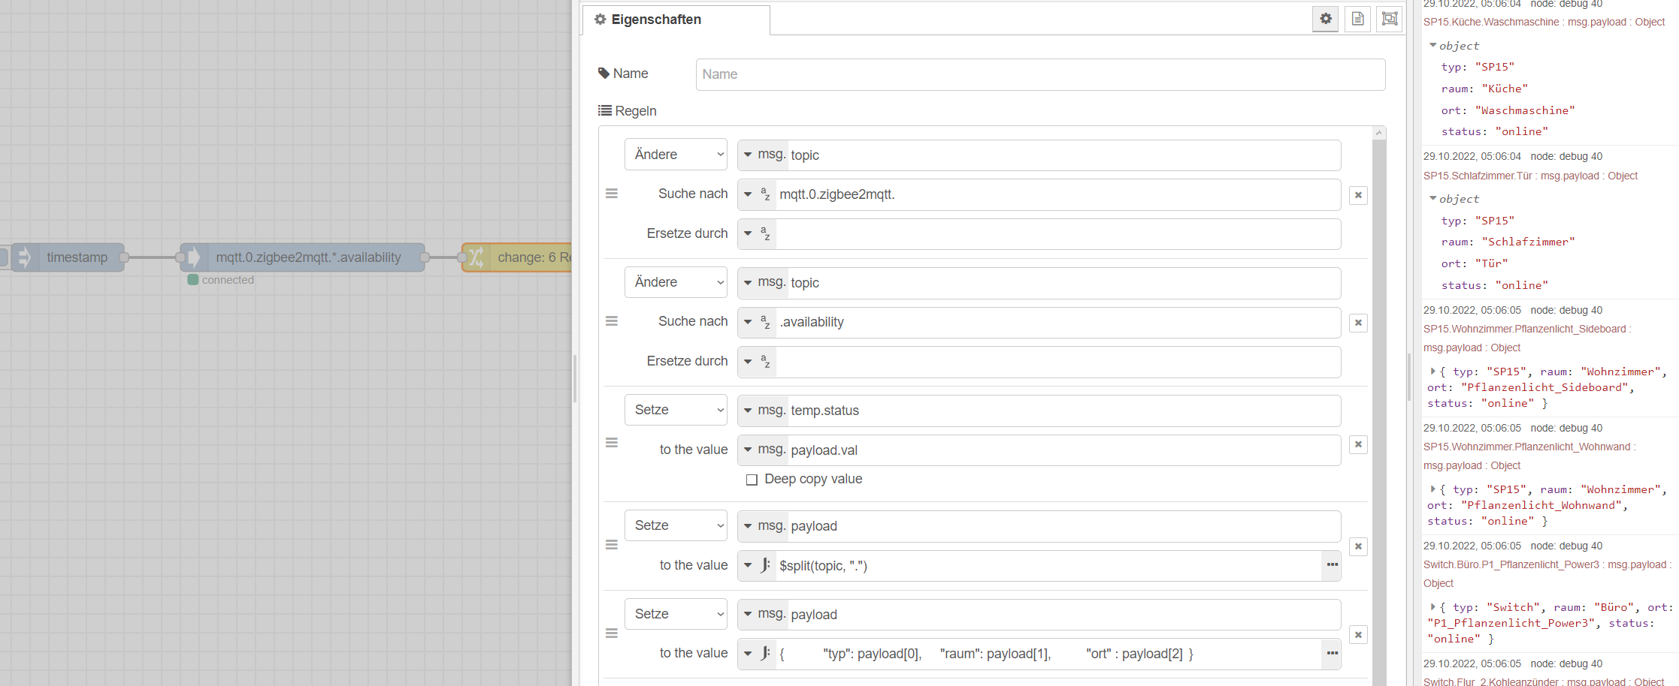The image size is (1679, 686).
Task: Open node description document icon
Action: (1357, 19)
